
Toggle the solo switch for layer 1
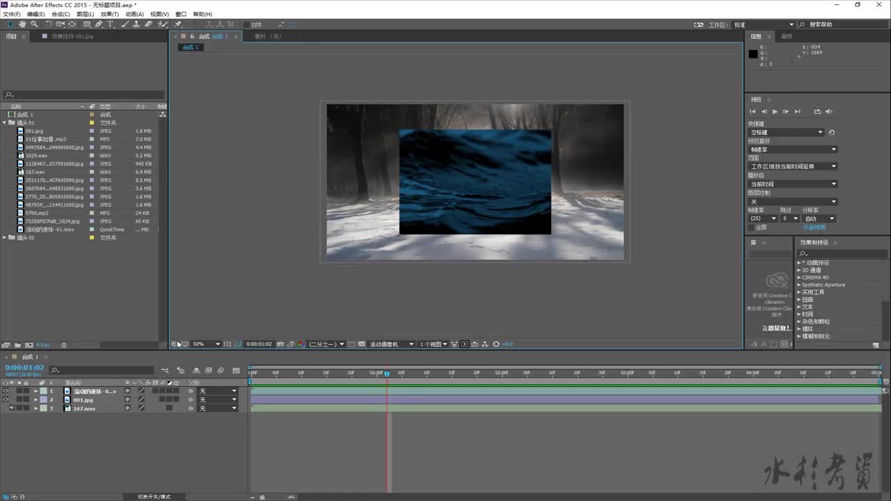coord(19,391)
